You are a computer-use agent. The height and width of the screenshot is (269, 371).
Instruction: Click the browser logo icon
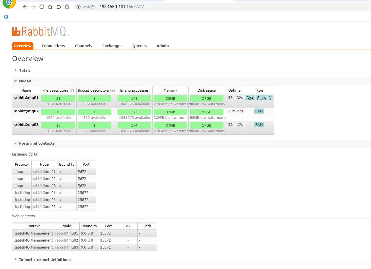[9, 3]
